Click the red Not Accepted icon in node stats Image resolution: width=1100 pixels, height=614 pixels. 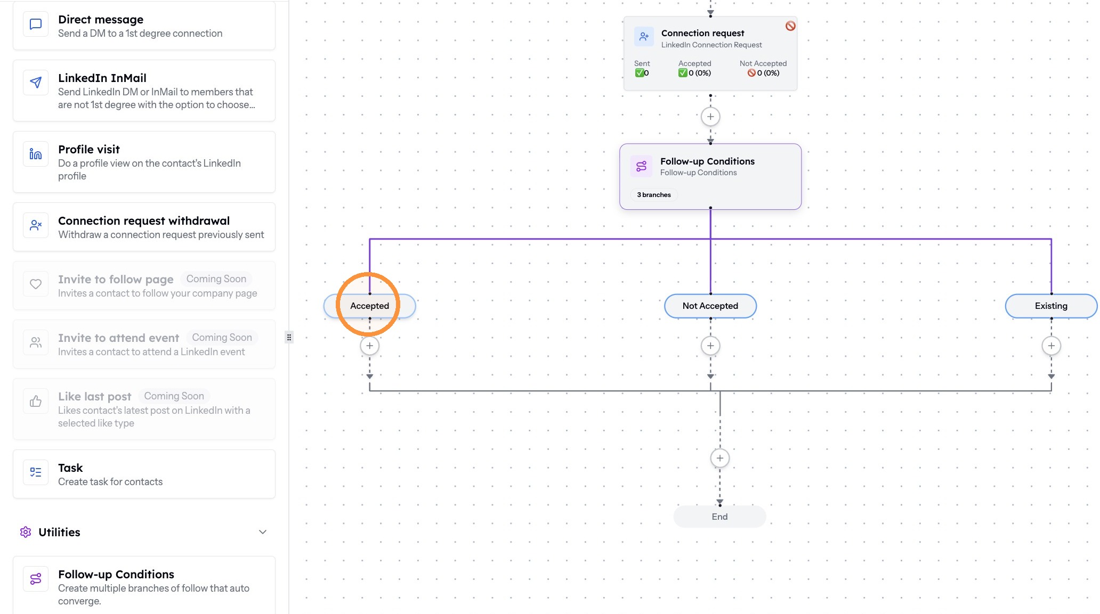click(751, 73)
